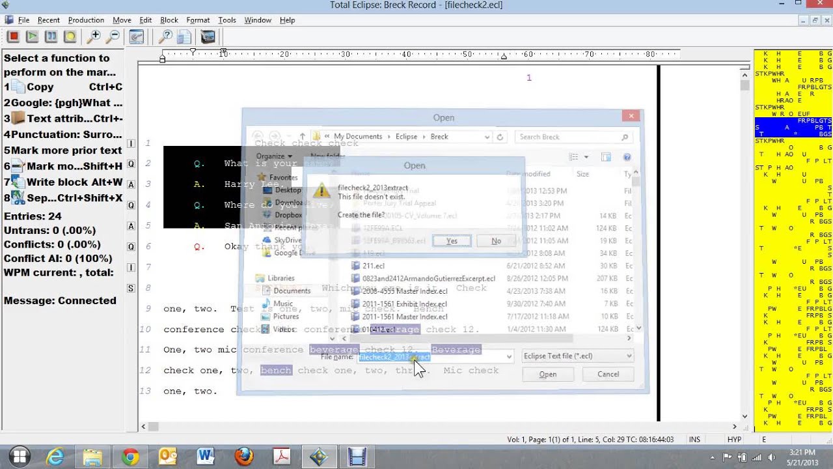Click the left tab marker on the ruler

[163, 59]
